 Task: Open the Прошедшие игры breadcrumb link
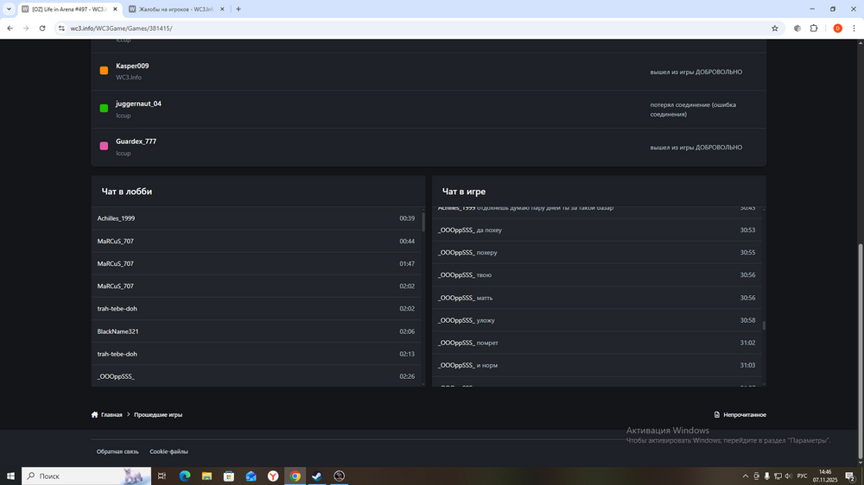(158, 415)
